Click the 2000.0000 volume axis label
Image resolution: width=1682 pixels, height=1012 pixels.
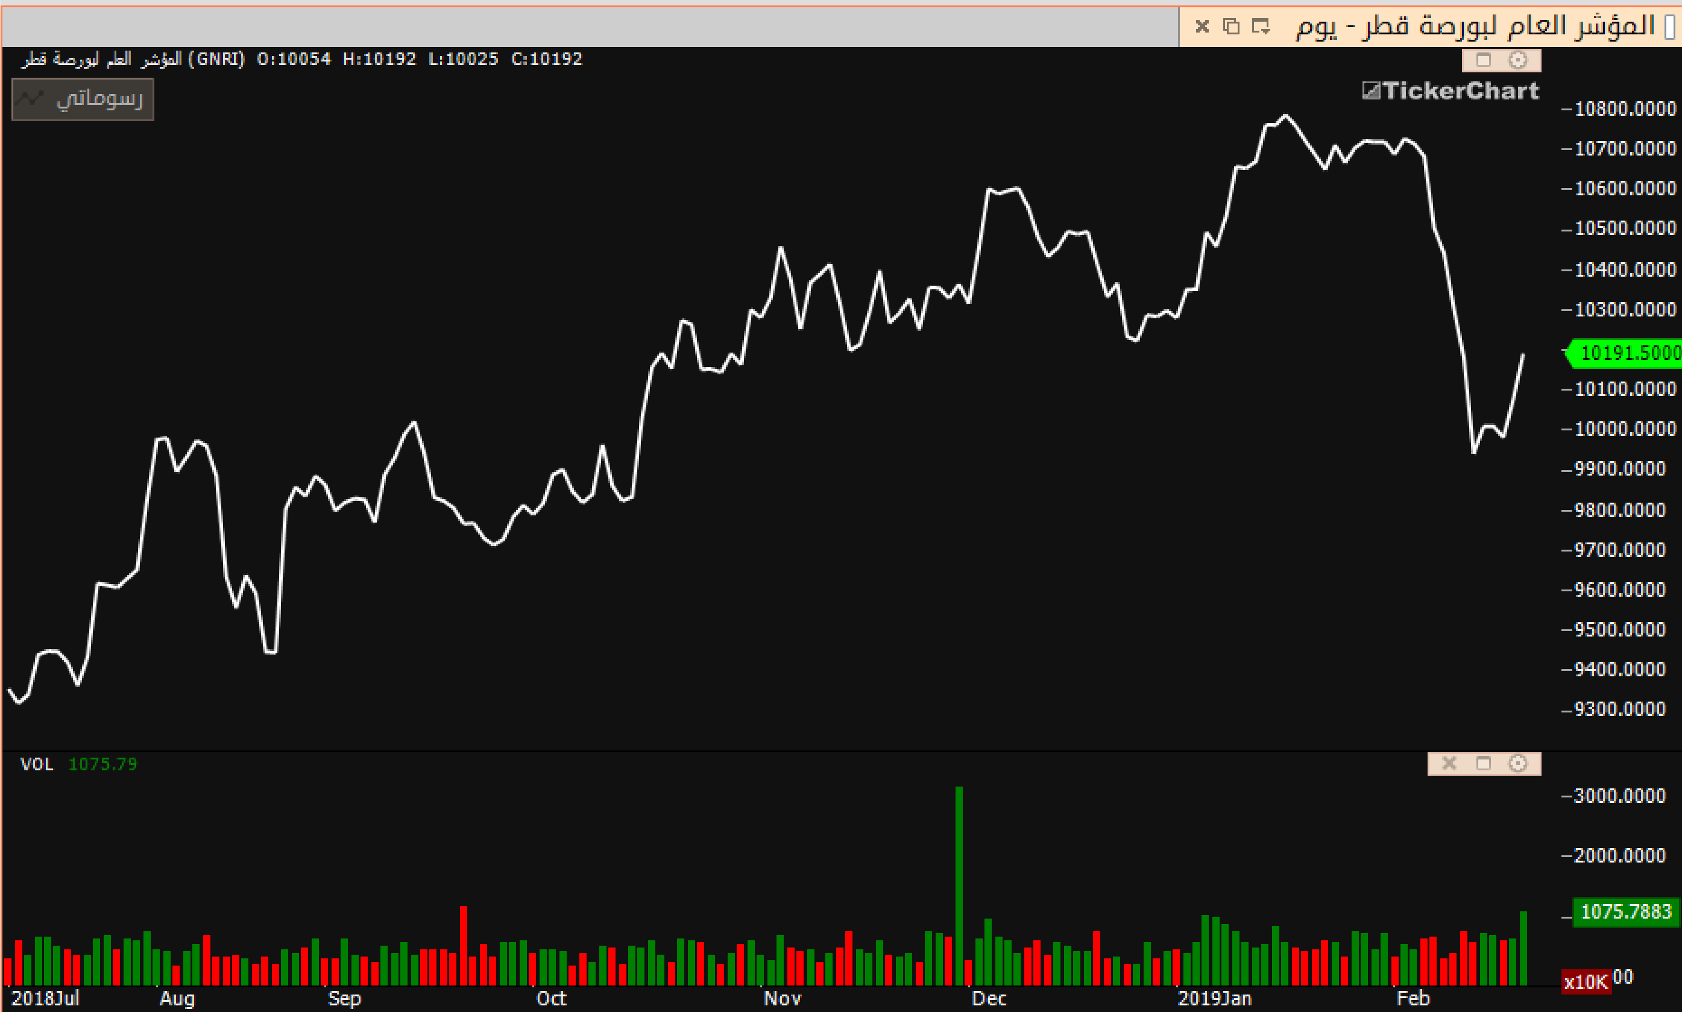pos(1620,855)
